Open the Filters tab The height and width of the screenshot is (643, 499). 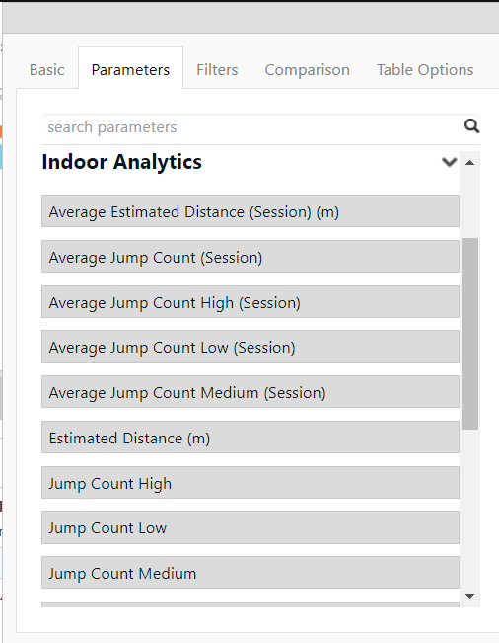(217, 70)
